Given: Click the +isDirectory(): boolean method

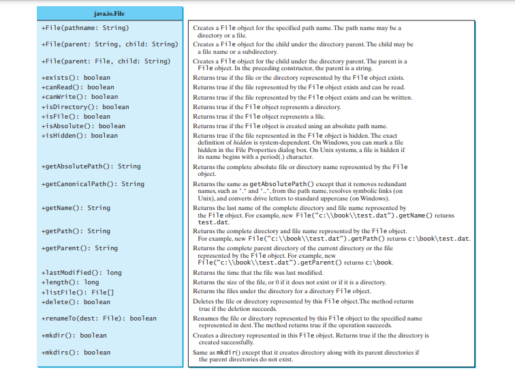Looking at the screenshot, I should tap(85, 107).
